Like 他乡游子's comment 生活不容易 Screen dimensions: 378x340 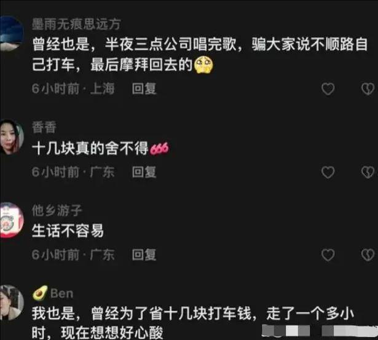pos(328,255)
